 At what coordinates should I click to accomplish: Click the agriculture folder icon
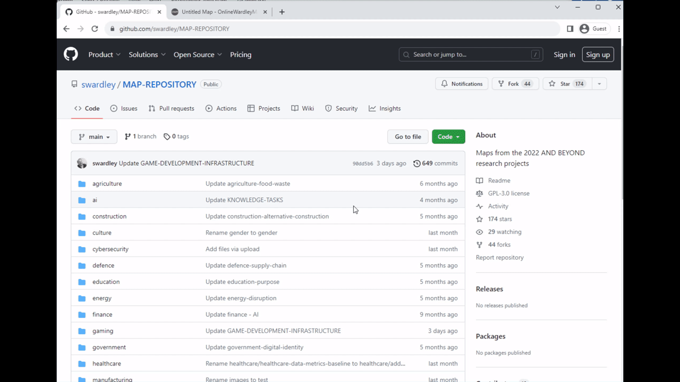(x=82, y=184)
